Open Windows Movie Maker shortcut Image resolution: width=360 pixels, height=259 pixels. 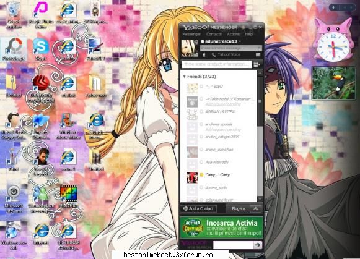[68, 126]
